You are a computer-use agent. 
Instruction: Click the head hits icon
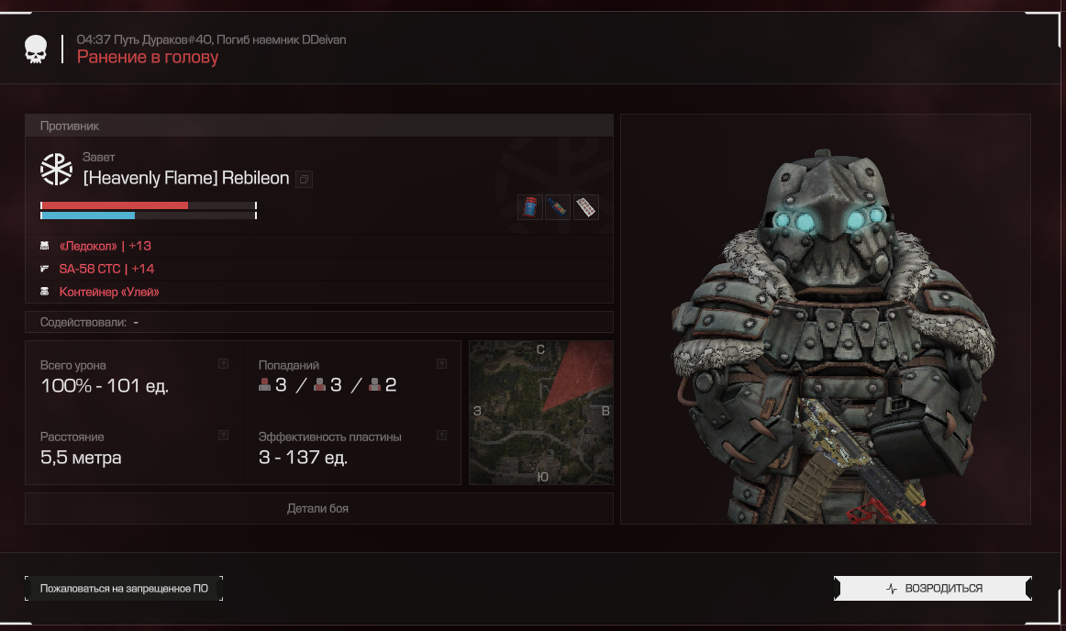point(264,385)
